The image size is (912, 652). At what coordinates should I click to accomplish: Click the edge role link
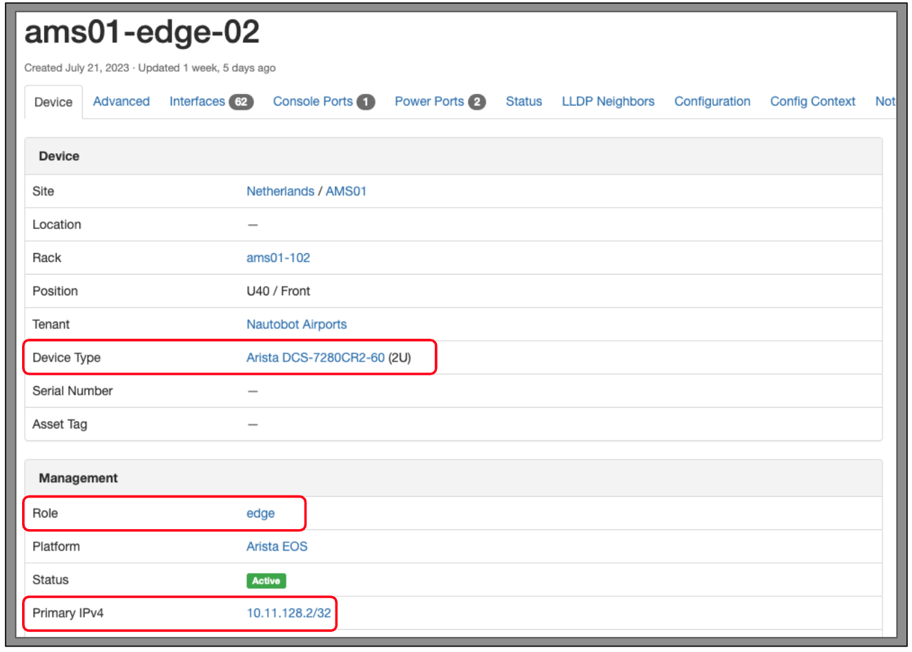click(260, 513)
